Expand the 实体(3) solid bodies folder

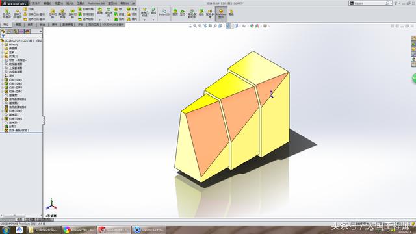tap(3, 57)
